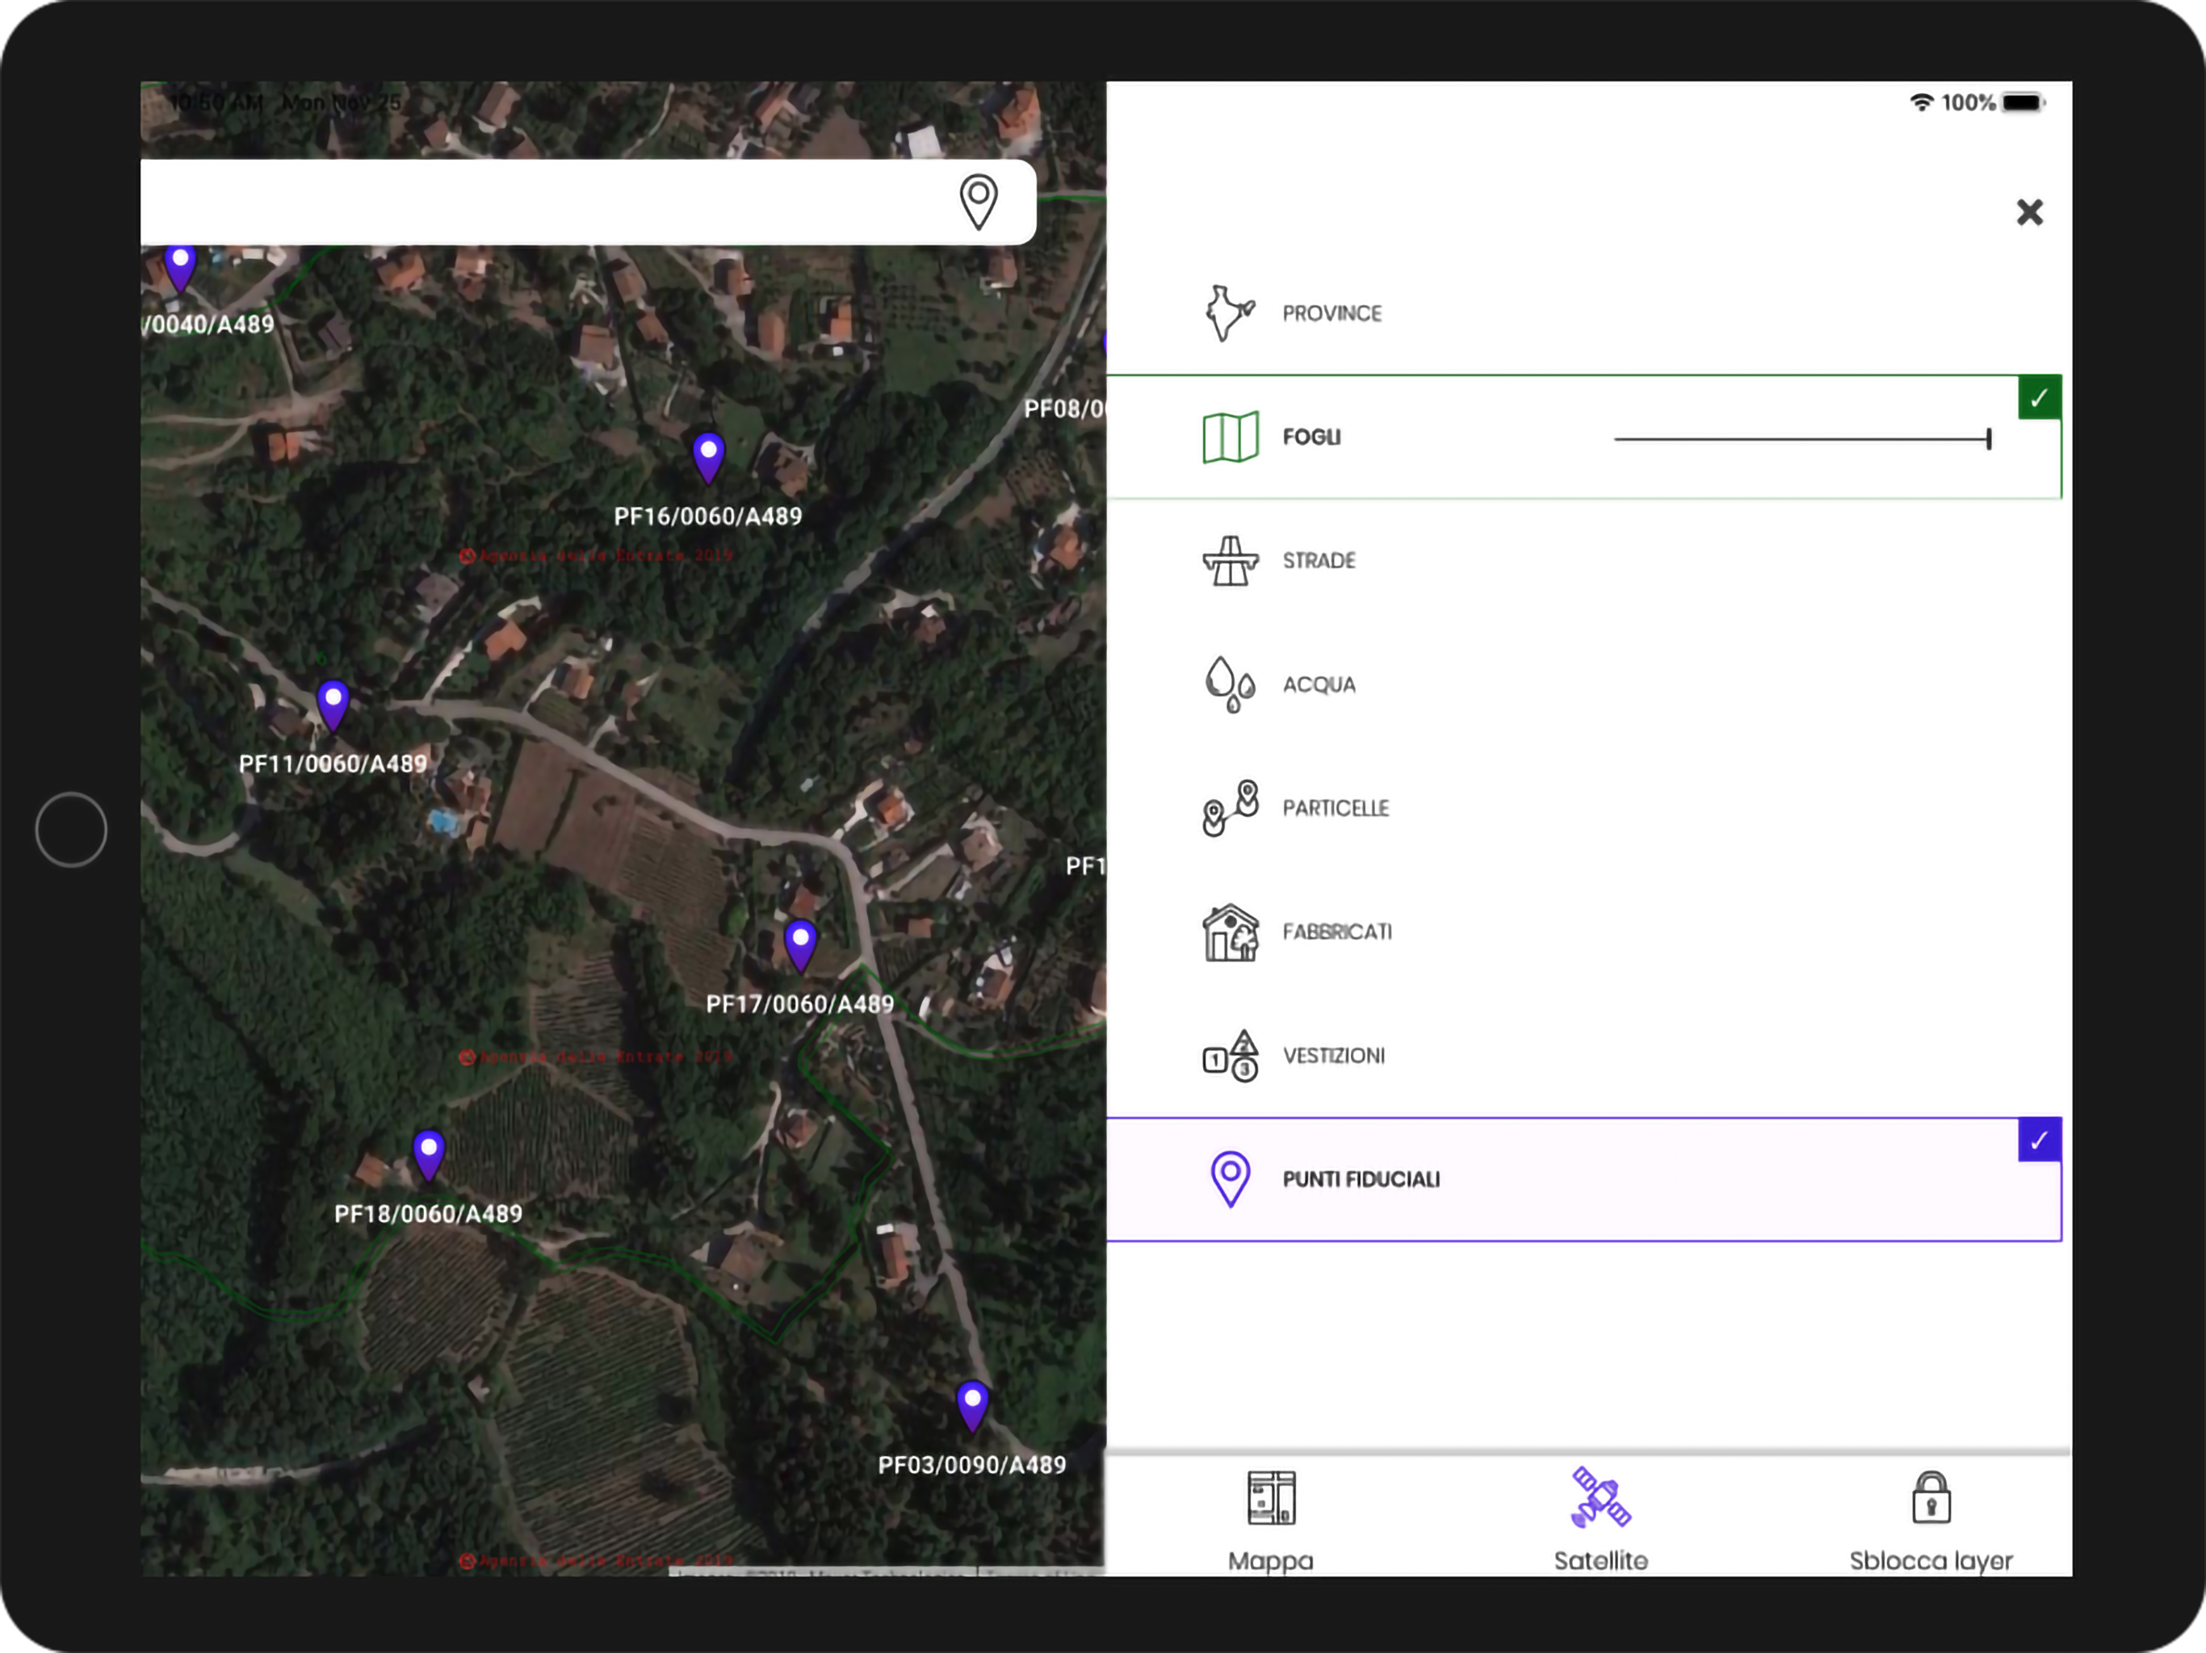
Task: Click the location pin in search bar
Action: (979, 202)
